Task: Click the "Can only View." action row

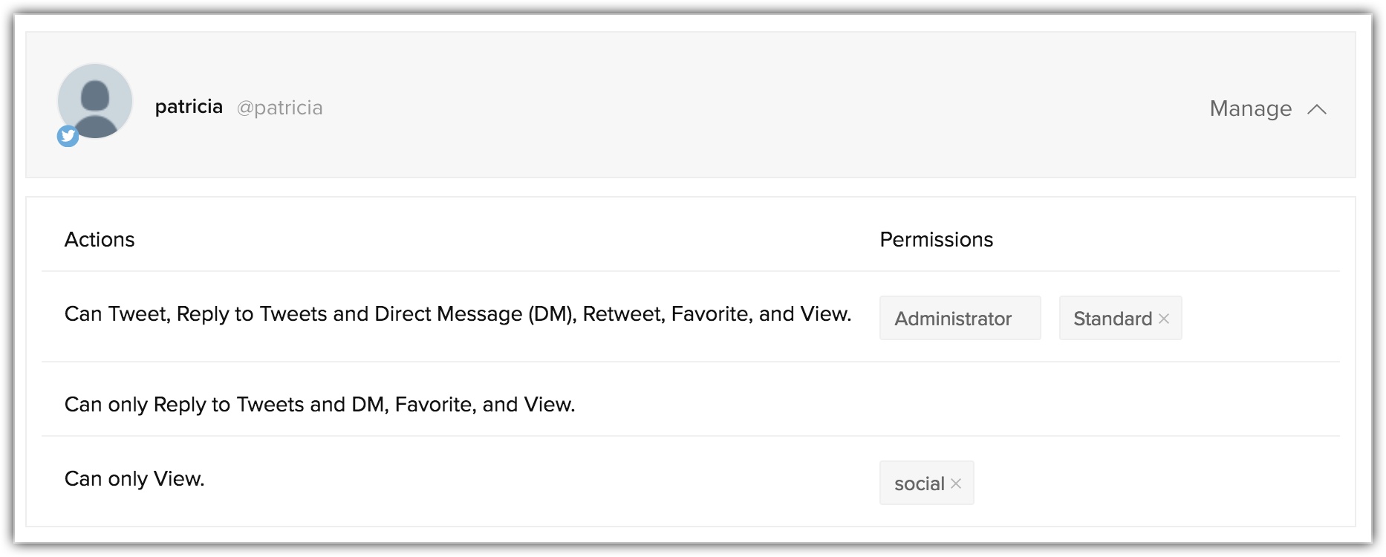Action: pyautogui.click(x=134, y=479)
